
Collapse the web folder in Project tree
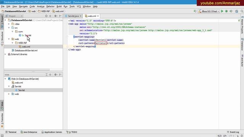9,39
